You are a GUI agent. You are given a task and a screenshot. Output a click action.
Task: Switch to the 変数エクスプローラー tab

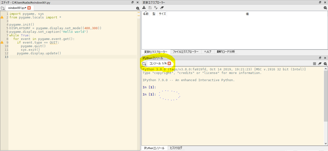tap(156, 52)
